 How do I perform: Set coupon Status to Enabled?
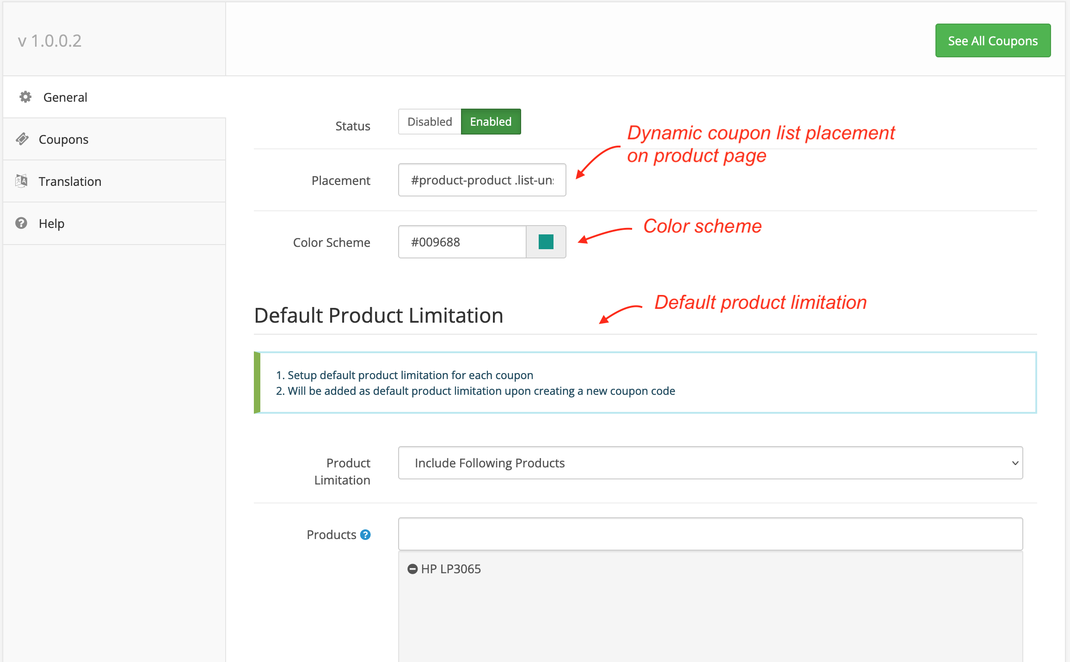(491, 122)
